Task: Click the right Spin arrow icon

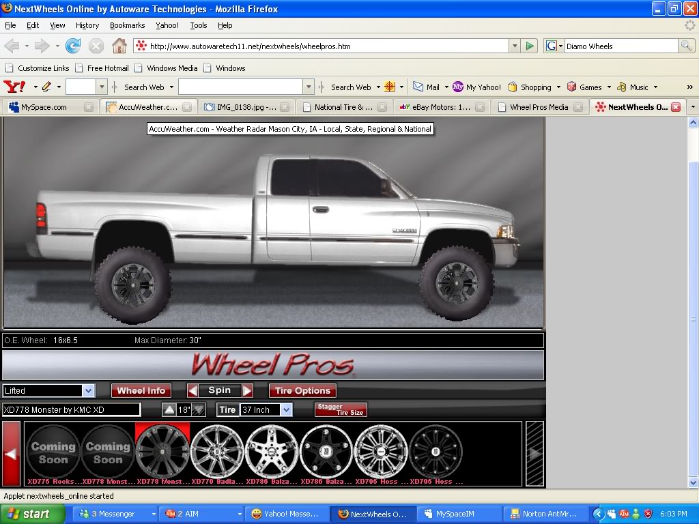Action: (246, 390)
